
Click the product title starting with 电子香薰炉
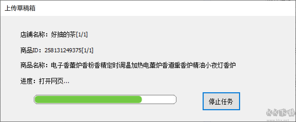pos(143,66)
